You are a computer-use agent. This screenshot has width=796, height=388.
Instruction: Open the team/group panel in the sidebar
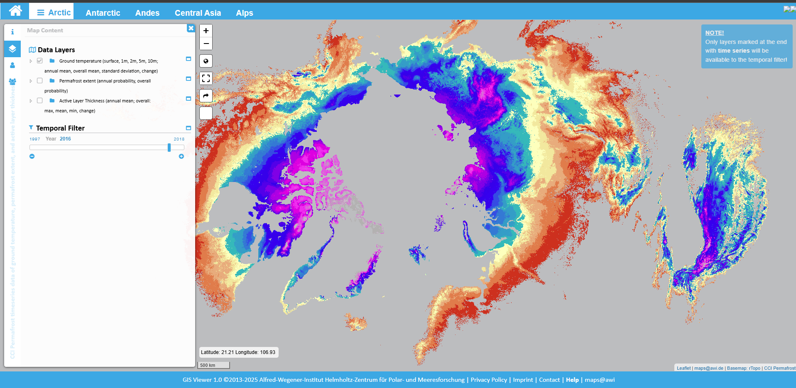[12, 81]
